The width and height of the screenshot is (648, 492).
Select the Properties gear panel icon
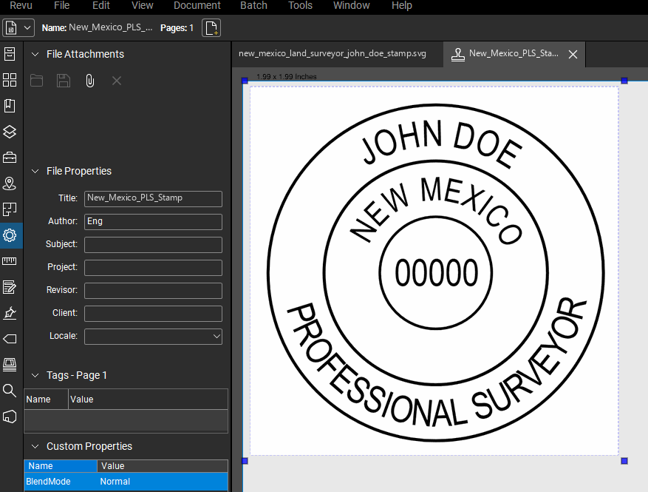point(10,235)
